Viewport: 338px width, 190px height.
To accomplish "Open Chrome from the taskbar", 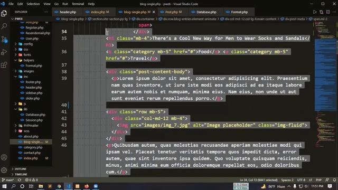I will coord(59,186).
